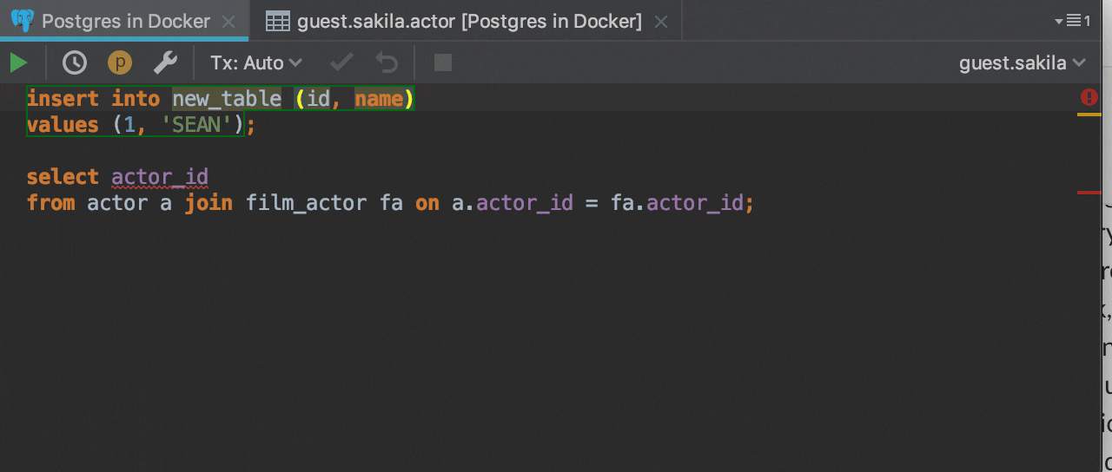Screen dimensions: 1112x472
Task: Jump to the red error stripe marker
Action: [x=1089, y=192]
